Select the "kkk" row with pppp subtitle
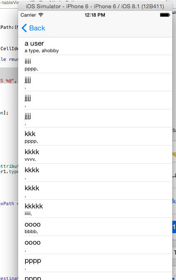 [x=95, y=137]
